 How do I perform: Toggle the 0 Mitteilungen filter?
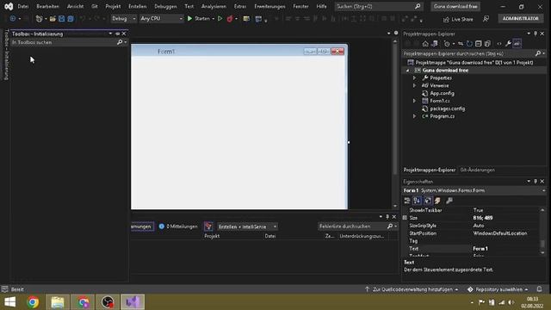coord(178,226)
